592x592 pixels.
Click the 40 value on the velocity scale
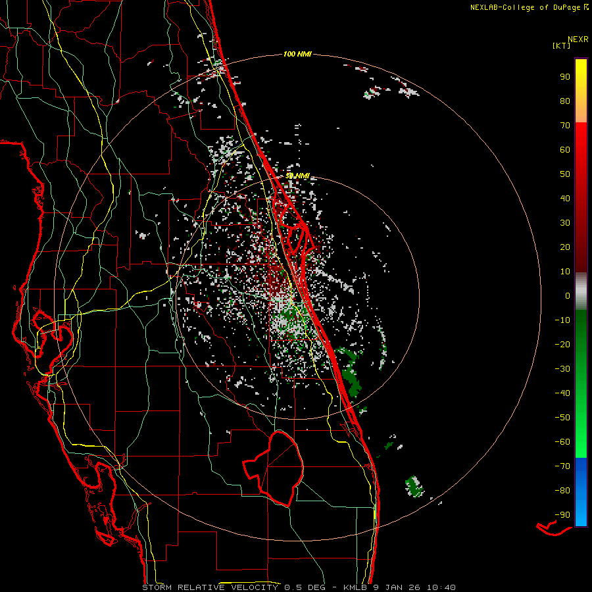565,199
